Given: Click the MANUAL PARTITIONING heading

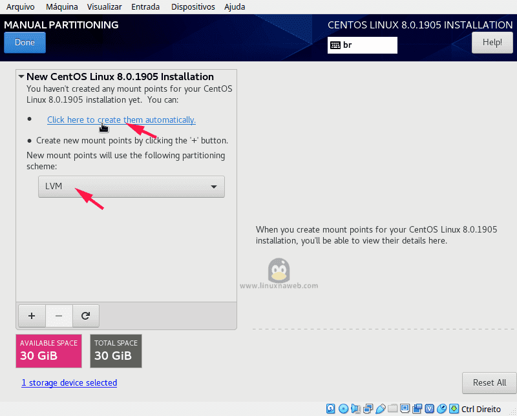Looking at the screenshot, I should [61, 25].
